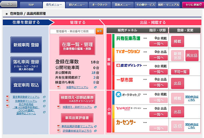
Task: Click the オークネット.JP logo
Action: [x=128, y=94]
